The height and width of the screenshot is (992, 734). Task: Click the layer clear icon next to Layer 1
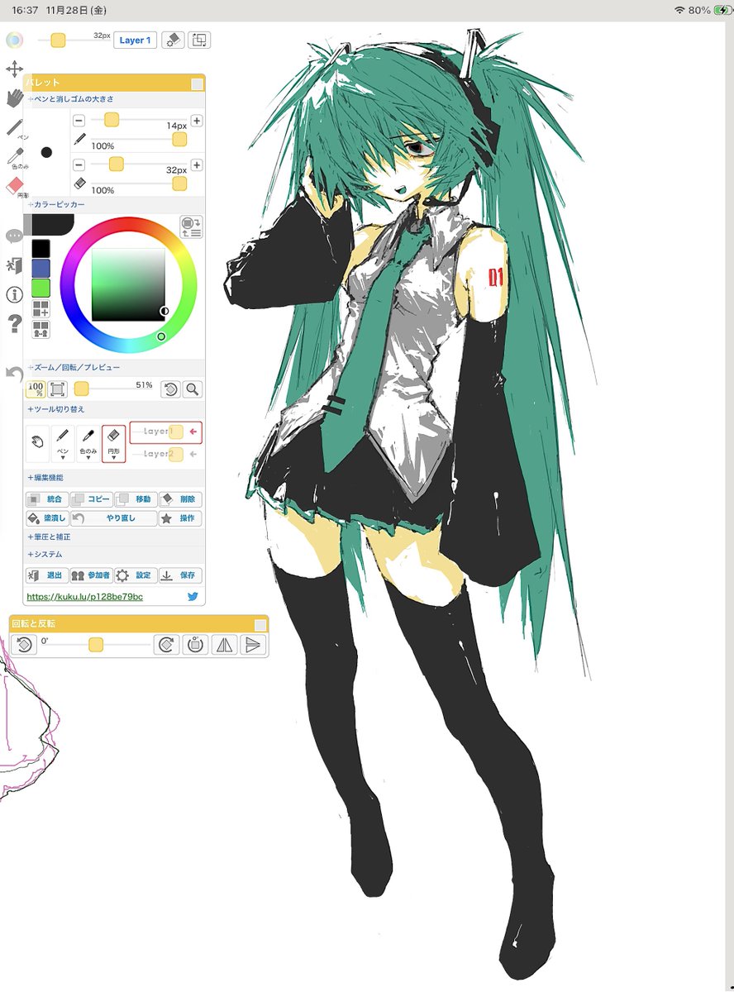point(172,40)
